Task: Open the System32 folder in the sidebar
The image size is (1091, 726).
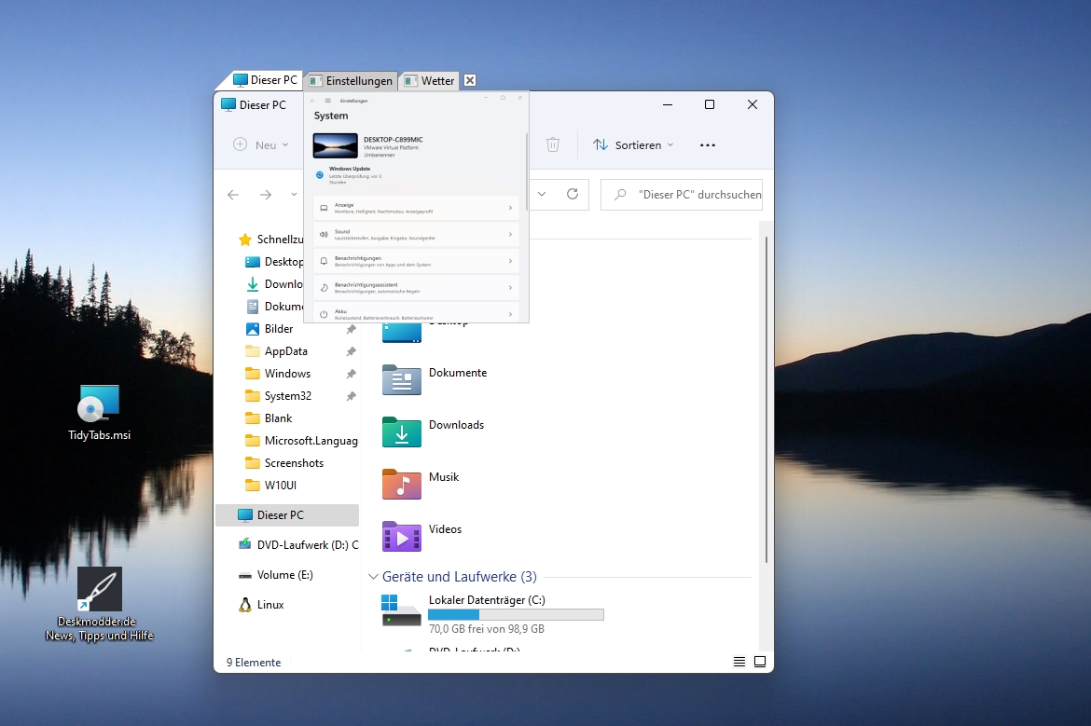Action: click(278, 396)
